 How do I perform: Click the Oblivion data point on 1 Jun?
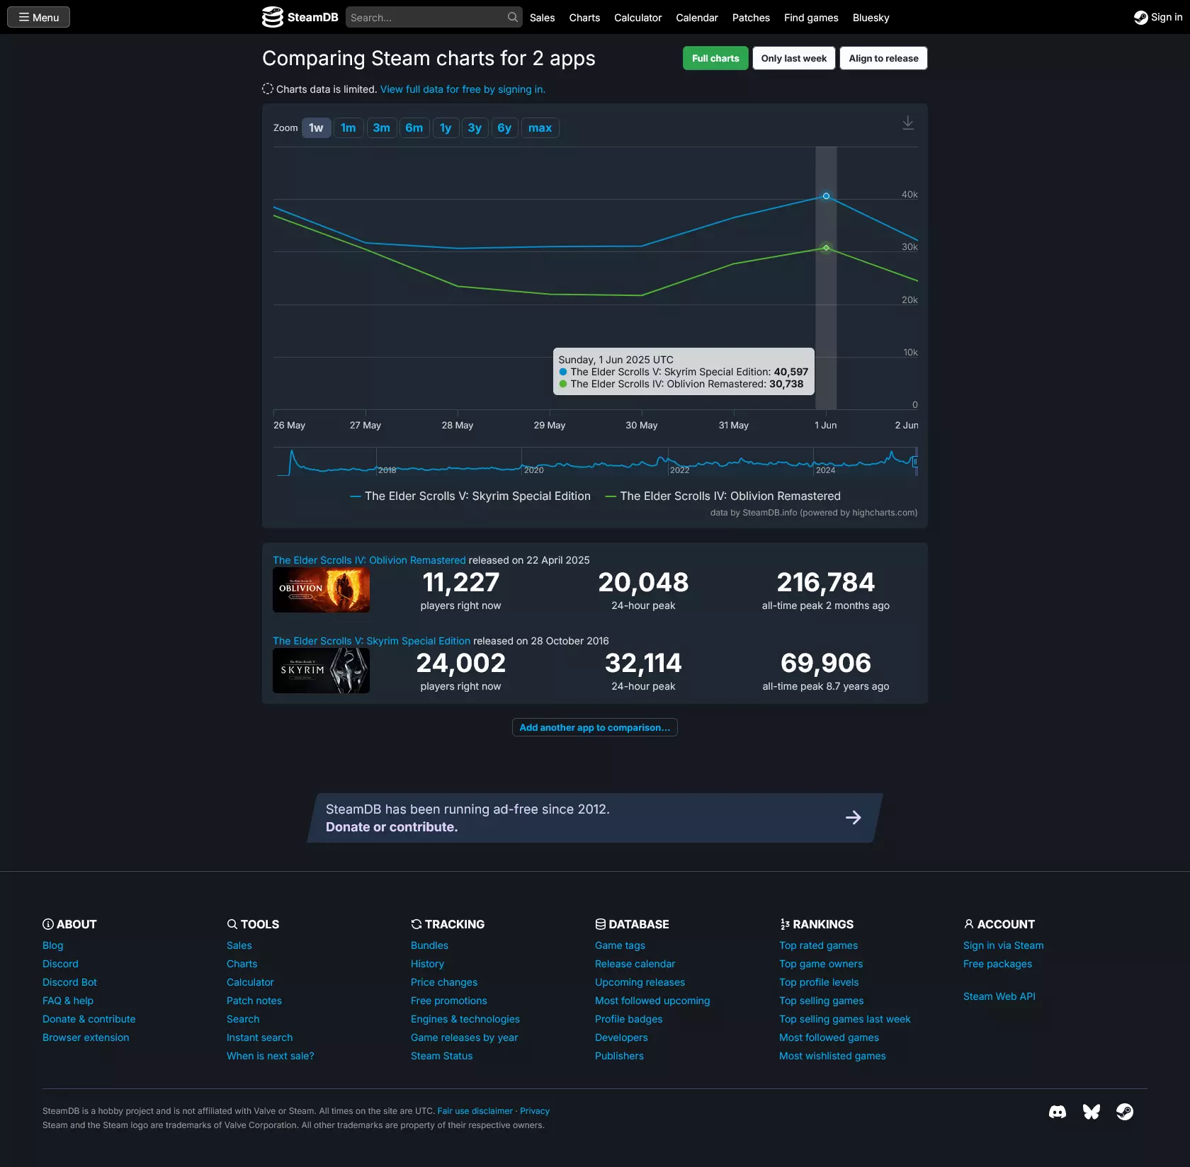(x=826, y=248)
